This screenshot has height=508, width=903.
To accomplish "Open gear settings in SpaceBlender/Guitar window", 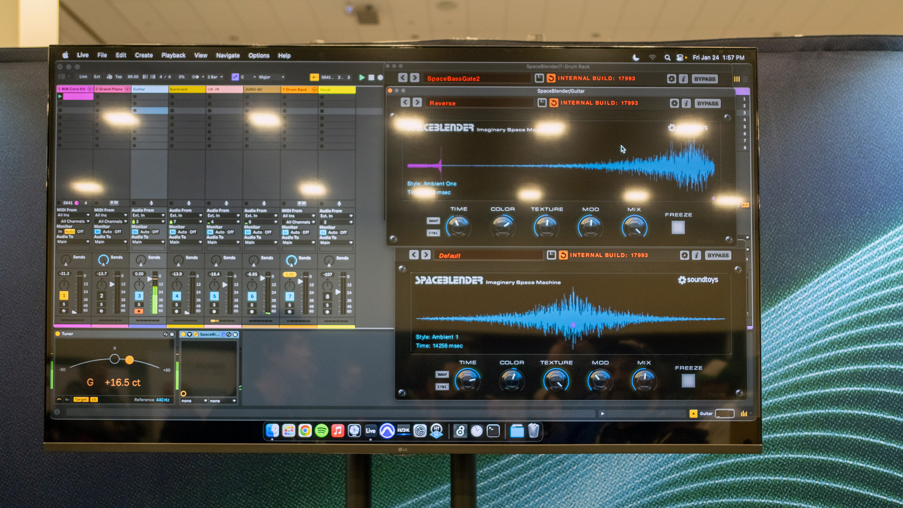I will click(x=674, y=103).
